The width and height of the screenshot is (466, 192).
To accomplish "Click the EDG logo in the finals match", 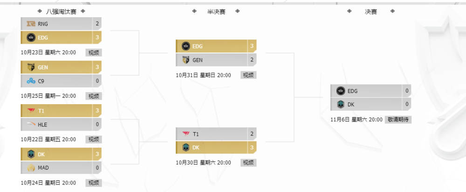I will click(341, 91).
